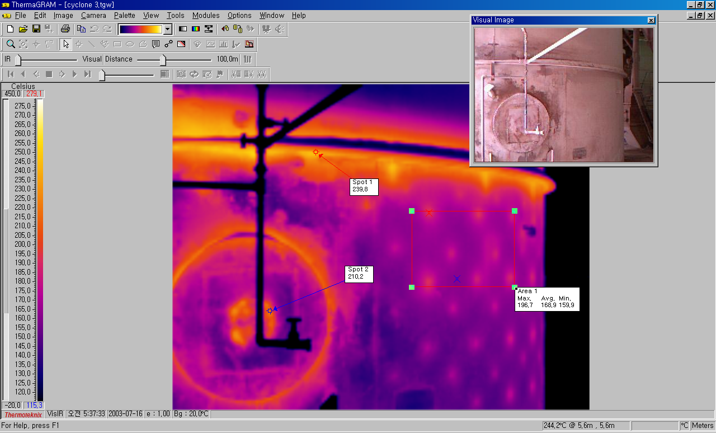Stop sequence playback
The width and height of the screenshot is (716, 433).
tap(49, 74)
